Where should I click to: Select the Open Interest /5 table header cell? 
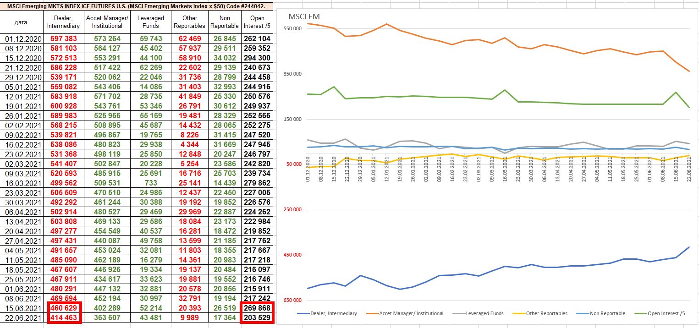257,22
